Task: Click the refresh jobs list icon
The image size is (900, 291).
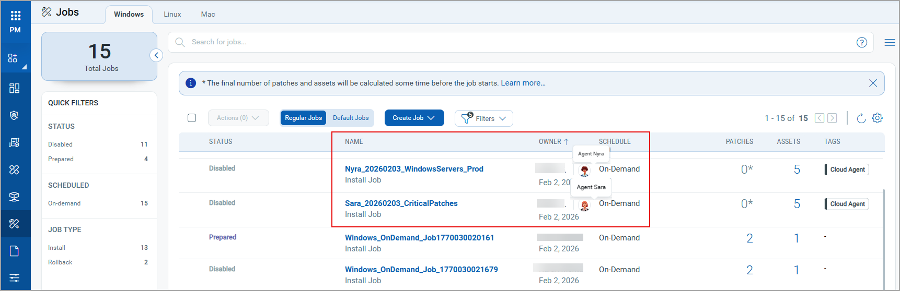Action: coord(861,118)
